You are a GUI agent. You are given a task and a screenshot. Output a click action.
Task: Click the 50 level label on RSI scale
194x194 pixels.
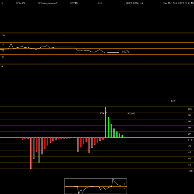coord(3,51)
